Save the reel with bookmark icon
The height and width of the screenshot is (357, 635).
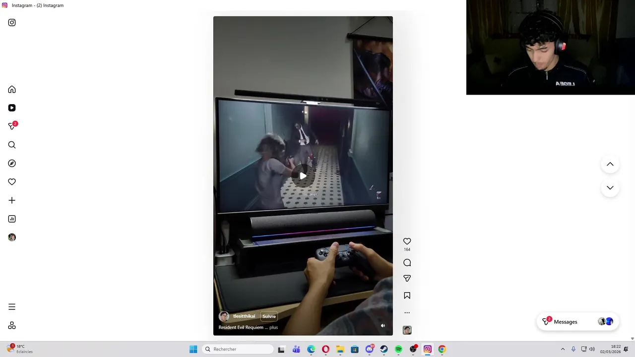coord(407,296)
